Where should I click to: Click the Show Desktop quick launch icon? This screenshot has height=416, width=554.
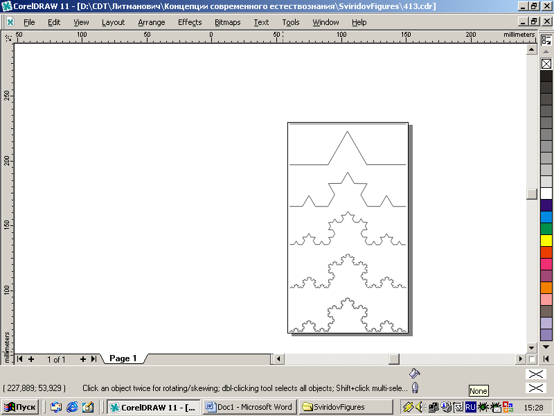55,407
